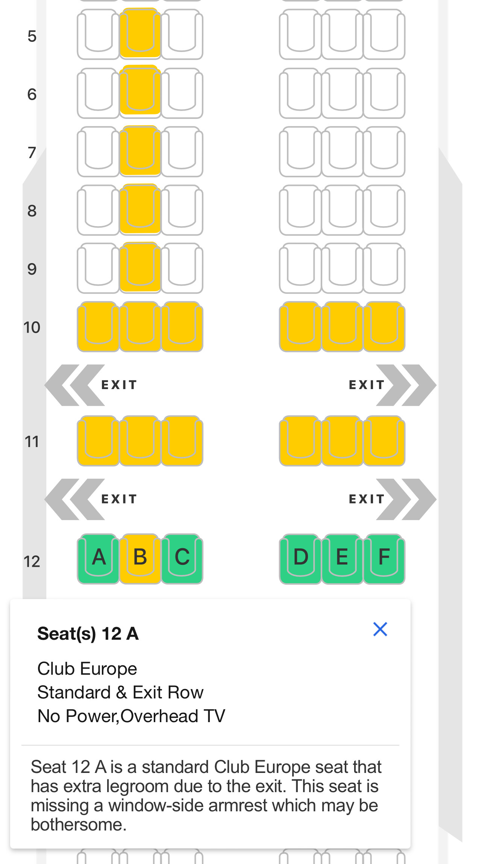Select yellow middle seat in row 5
This screenshot has height=864, width=485.
(140, 34)
